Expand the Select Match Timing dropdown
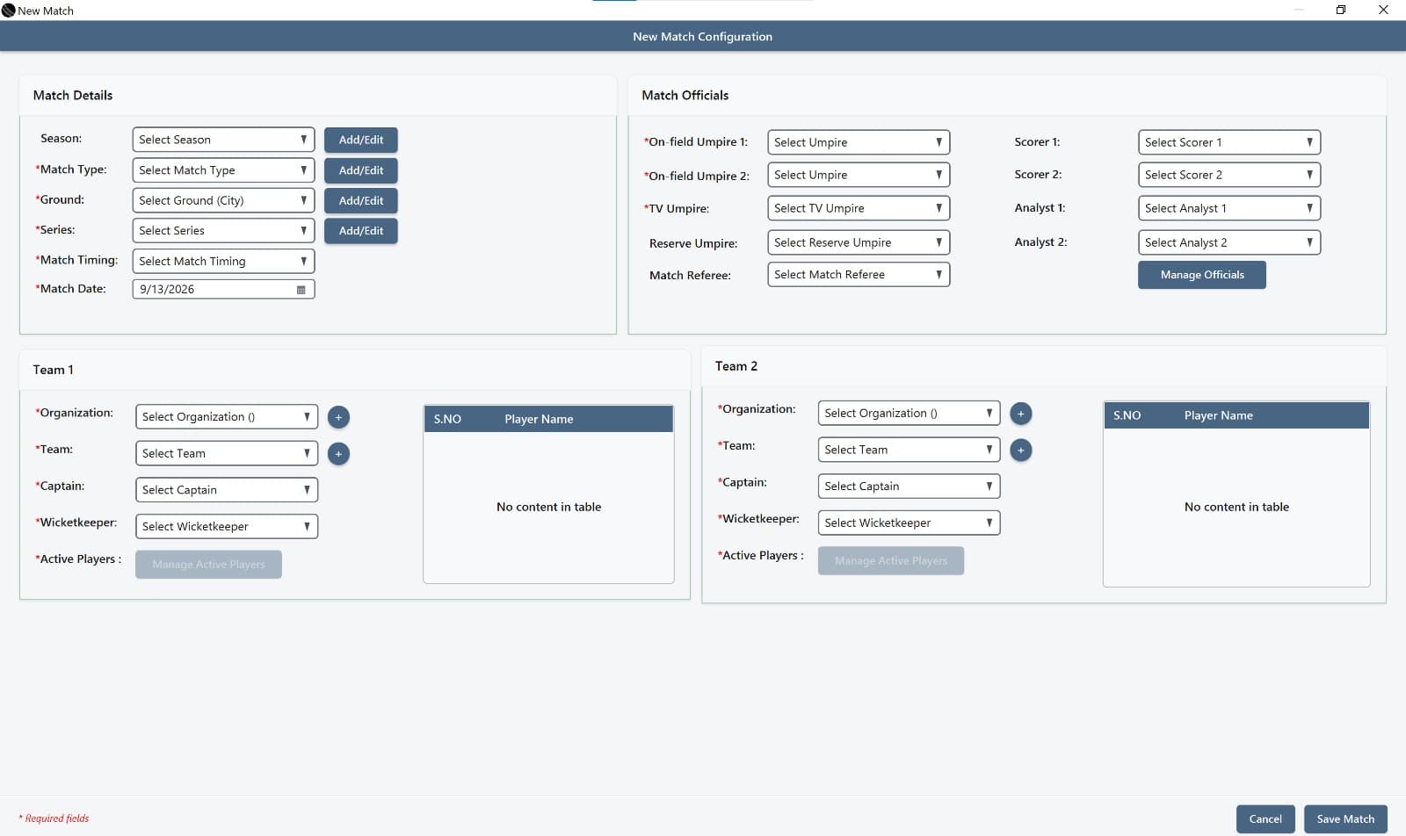This screenshot has width=1406, height=836. [x=223, y=261]
